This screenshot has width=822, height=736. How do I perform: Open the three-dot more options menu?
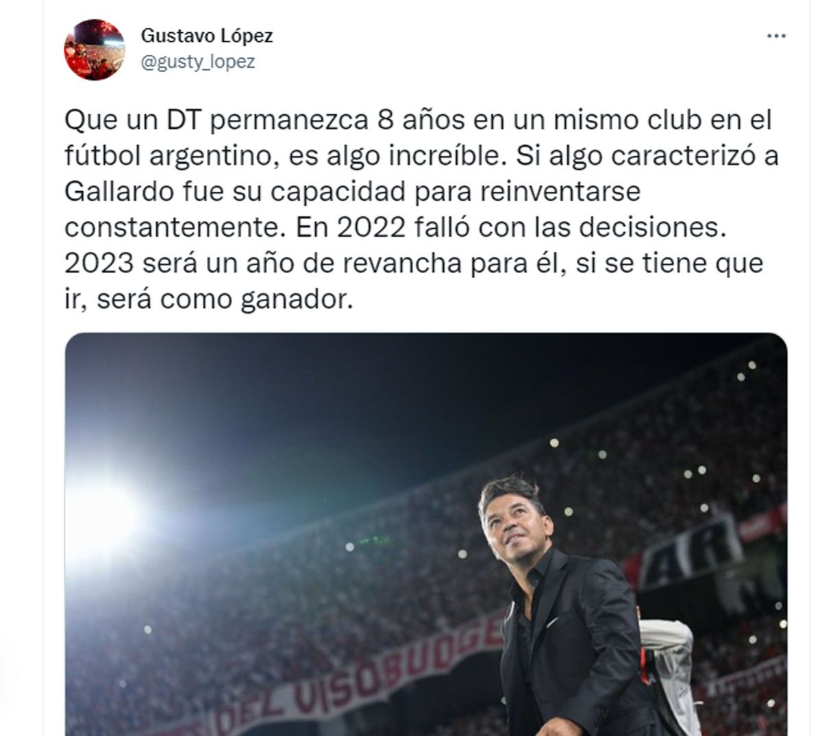(775, 36)
